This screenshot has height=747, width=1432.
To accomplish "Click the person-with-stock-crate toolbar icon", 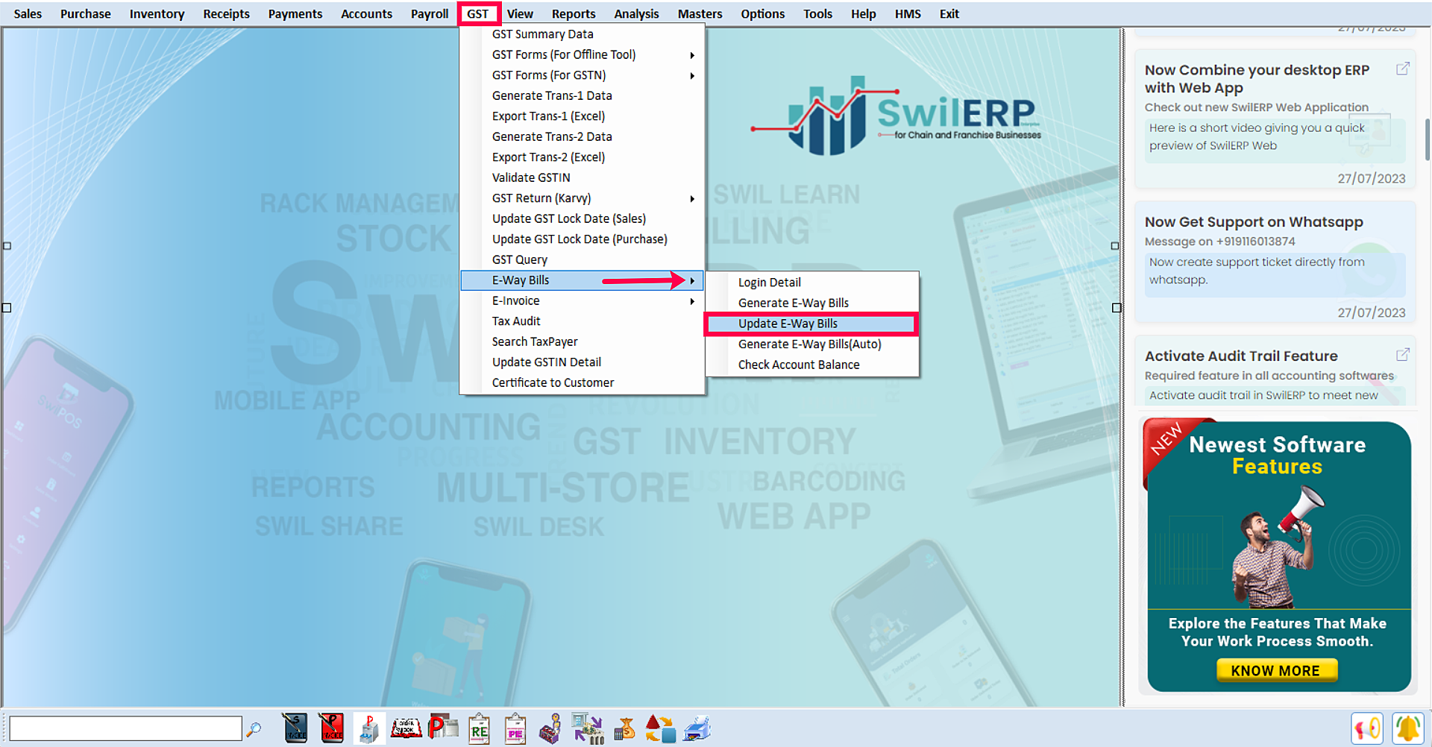I will 550,728.
